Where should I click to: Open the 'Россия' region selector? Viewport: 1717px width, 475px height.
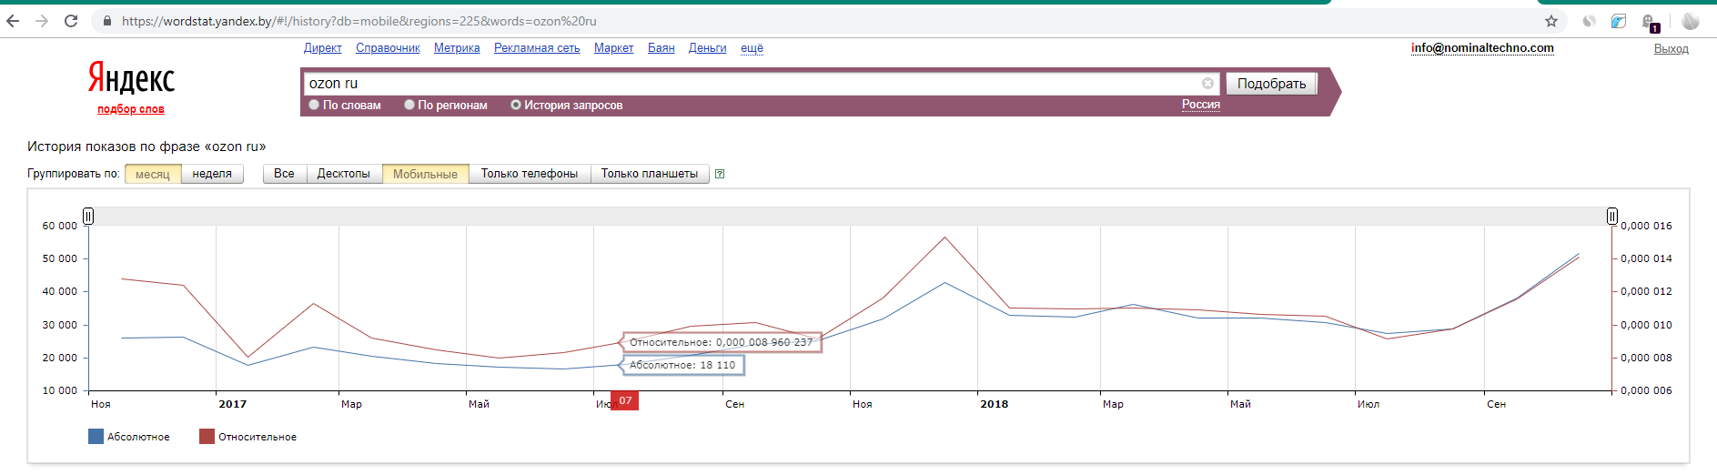(1200, 105)
